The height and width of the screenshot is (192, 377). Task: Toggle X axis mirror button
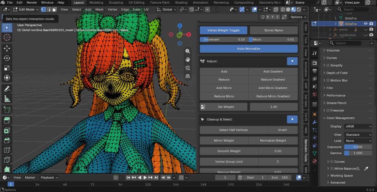click(x=267, y=17)
